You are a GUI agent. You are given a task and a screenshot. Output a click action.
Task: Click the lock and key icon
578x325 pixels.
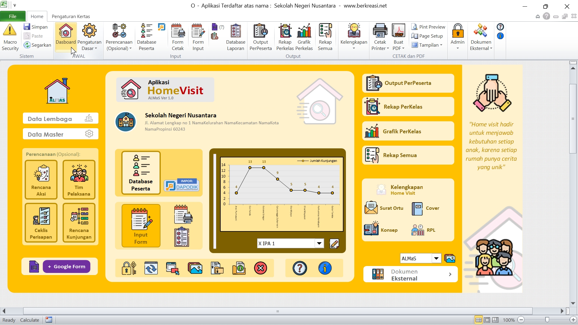pos(129,268)
